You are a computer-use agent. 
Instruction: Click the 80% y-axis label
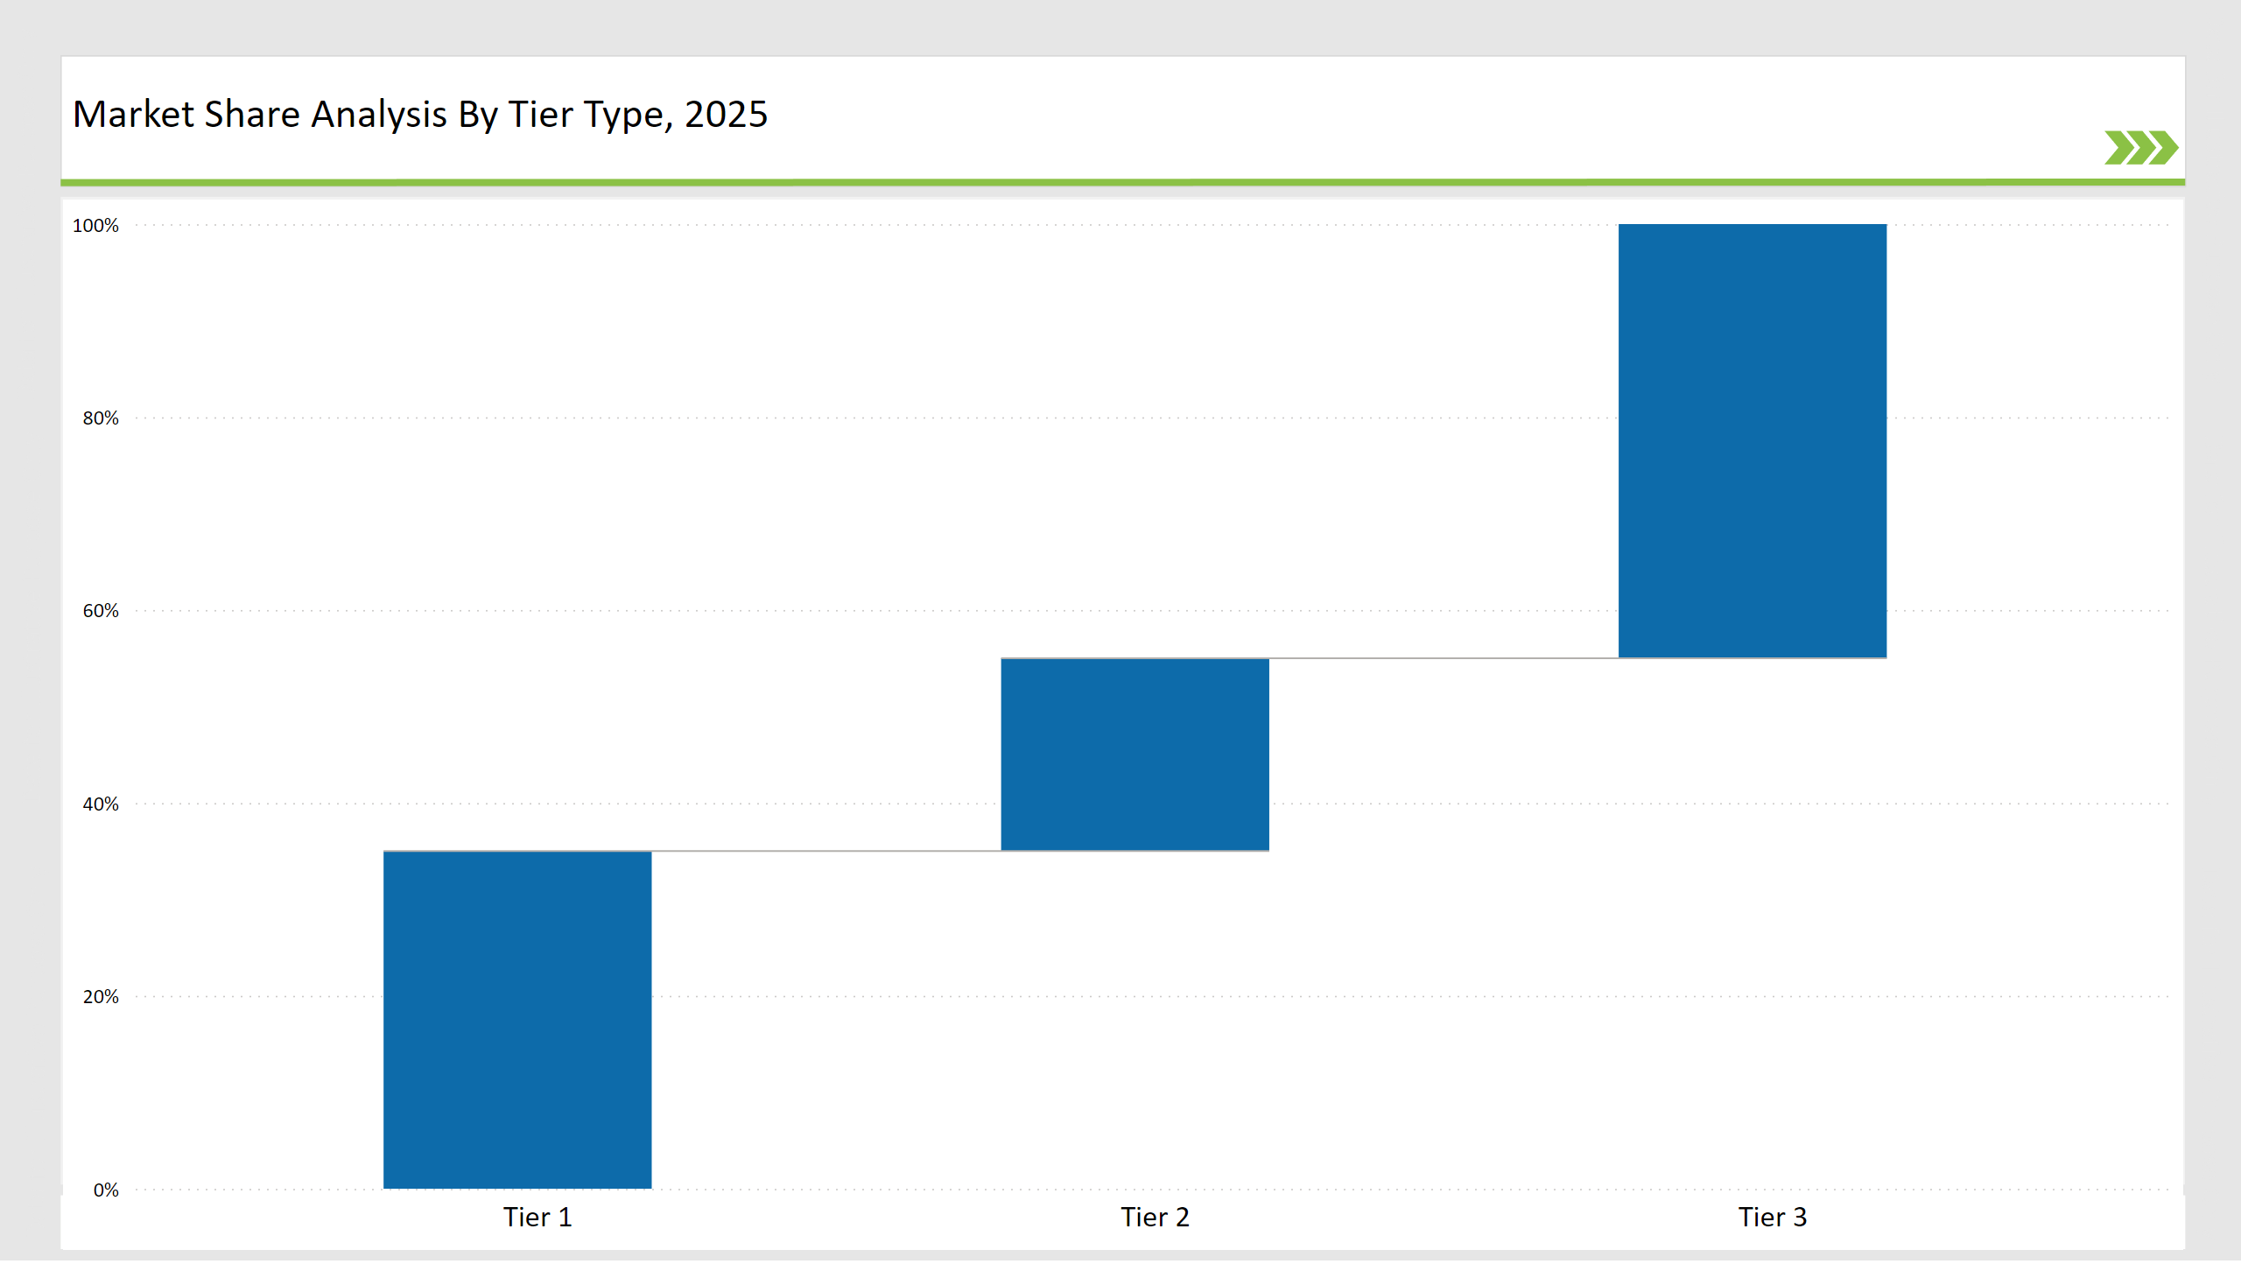click(101, 418)
